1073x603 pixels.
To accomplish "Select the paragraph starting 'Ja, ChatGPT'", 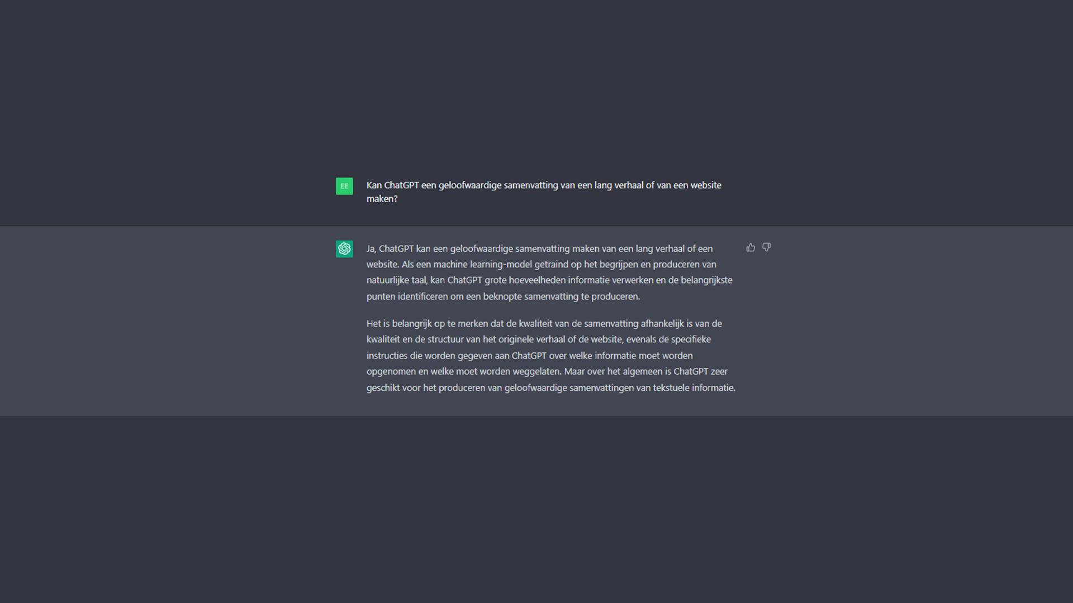I will (550, 272).
